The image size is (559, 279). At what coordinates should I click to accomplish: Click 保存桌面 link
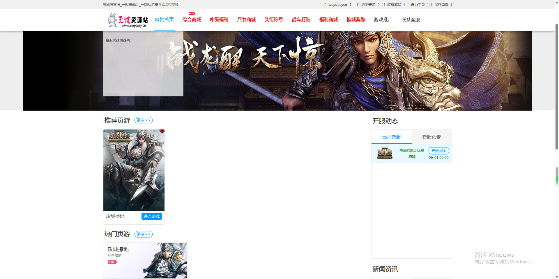click(x=441, y=5)
